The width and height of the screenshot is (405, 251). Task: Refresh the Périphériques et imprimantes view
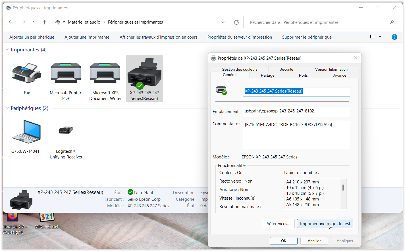click(236, 22)
